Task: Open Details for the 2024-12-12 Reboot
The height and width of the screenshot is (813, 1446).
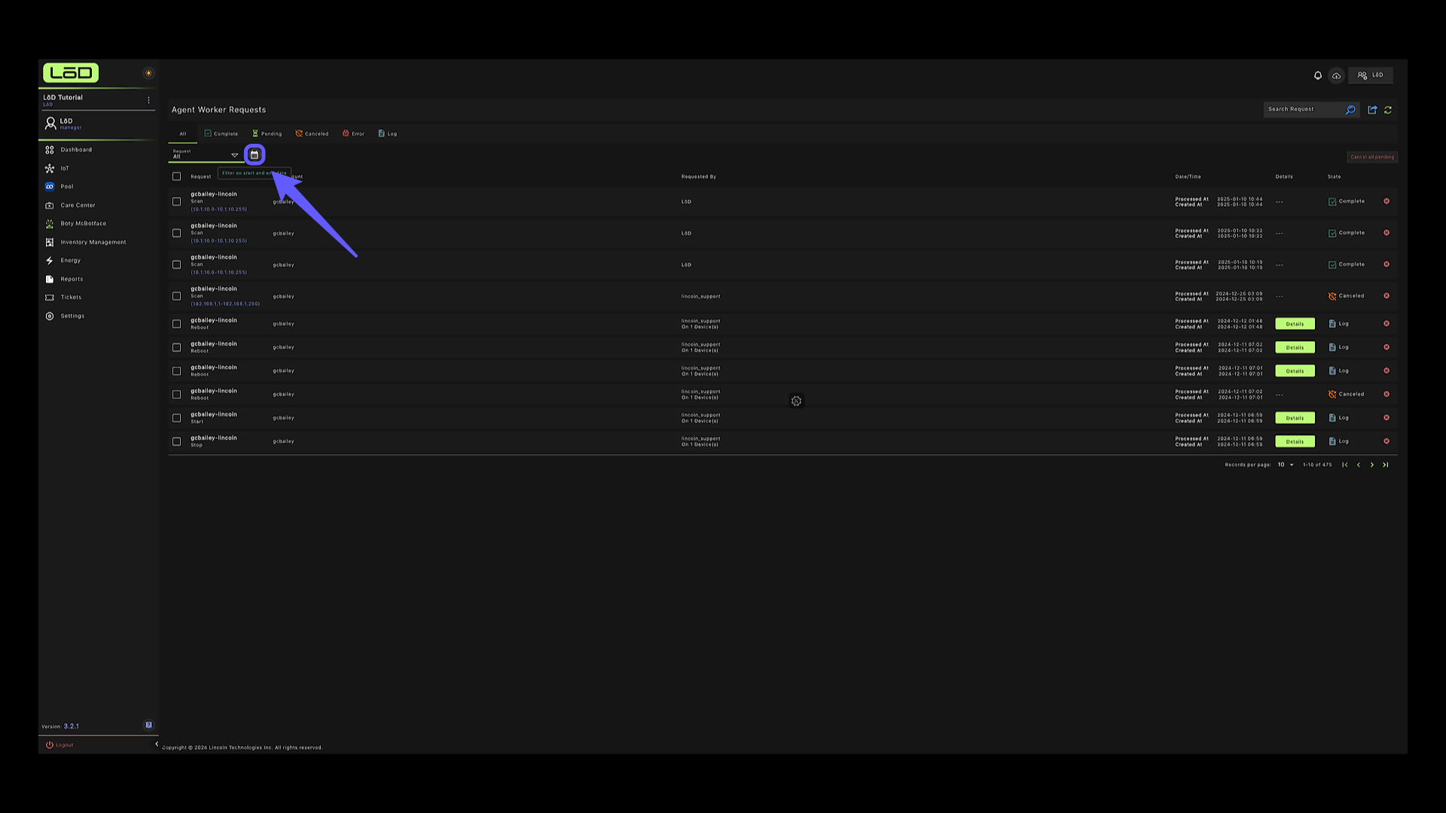Action: tap(1295, 324)
